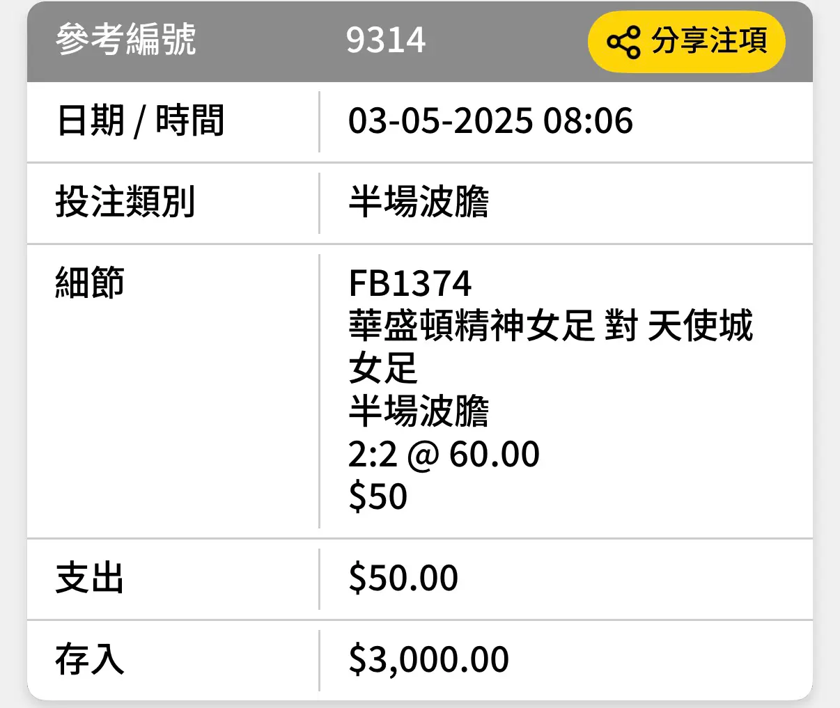Screen dimensions: 840x708
Task: Click the 投注類別 row label
Action: [125, 202]
